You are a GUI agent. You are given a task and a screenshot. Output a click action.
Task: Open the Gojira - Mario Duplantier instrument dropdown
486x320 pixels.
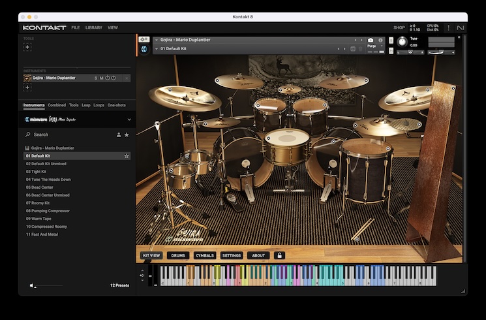pos(156,40)
